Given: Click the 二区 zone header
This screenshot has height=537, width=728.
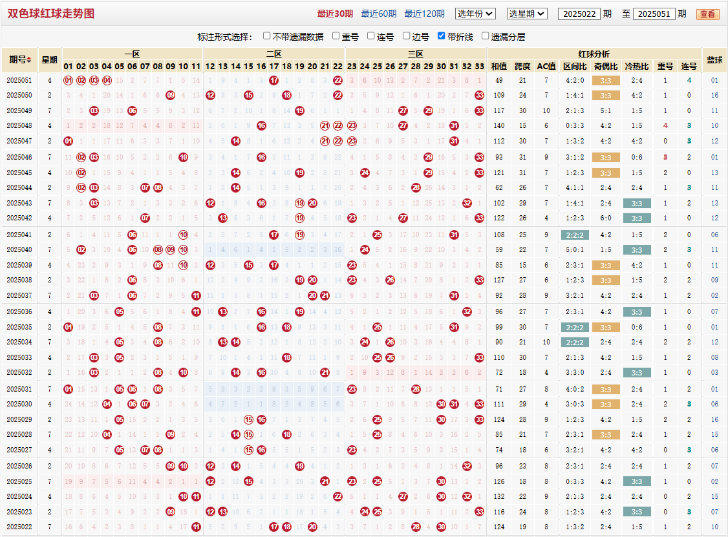Looking at the screenshot, I should tap(274, 54).
